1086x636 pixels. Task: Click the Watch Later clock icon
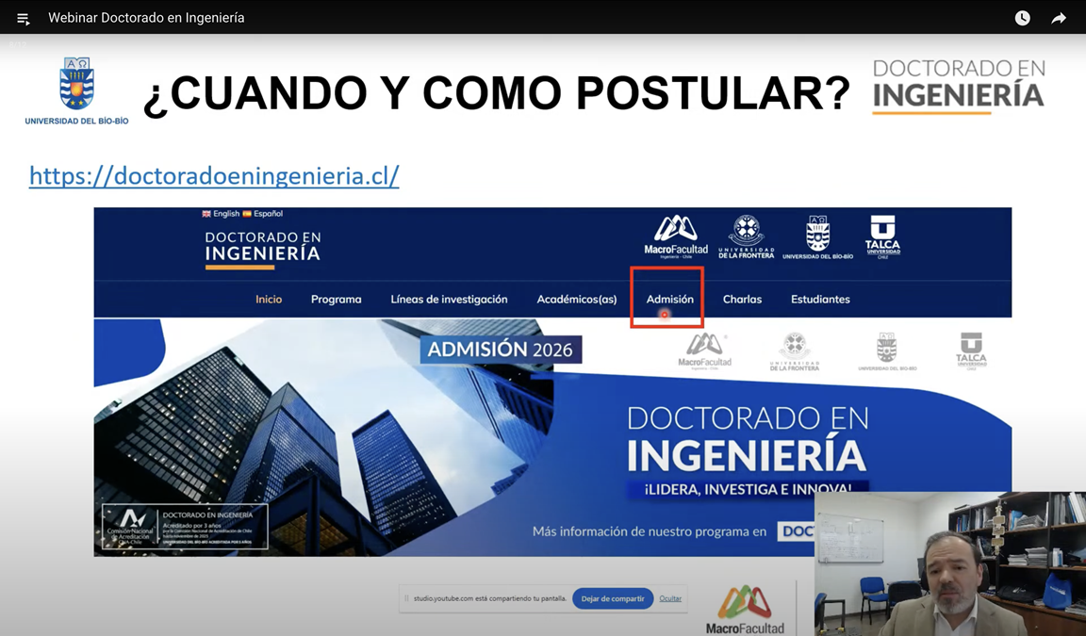coord(1022,18)
